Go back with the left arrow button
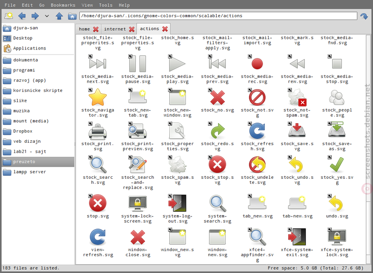Viewport: 373px width, 273px height. tap(22, 16)
